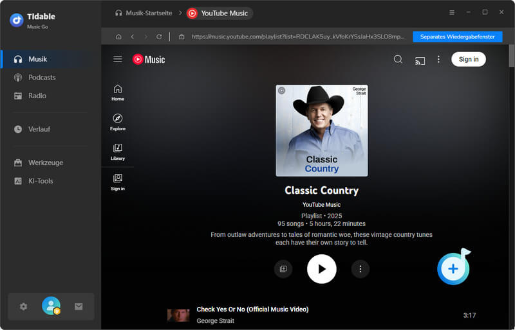Open YouTube Music search

pos(398,59)
